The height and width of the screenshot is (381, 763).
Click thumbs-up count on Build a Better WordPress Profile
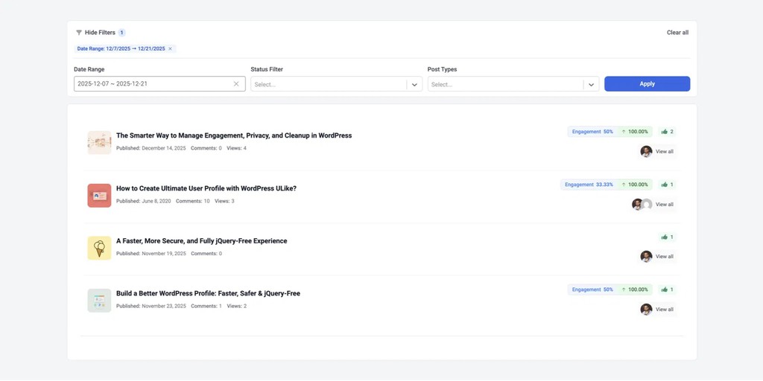click(667, 289)
